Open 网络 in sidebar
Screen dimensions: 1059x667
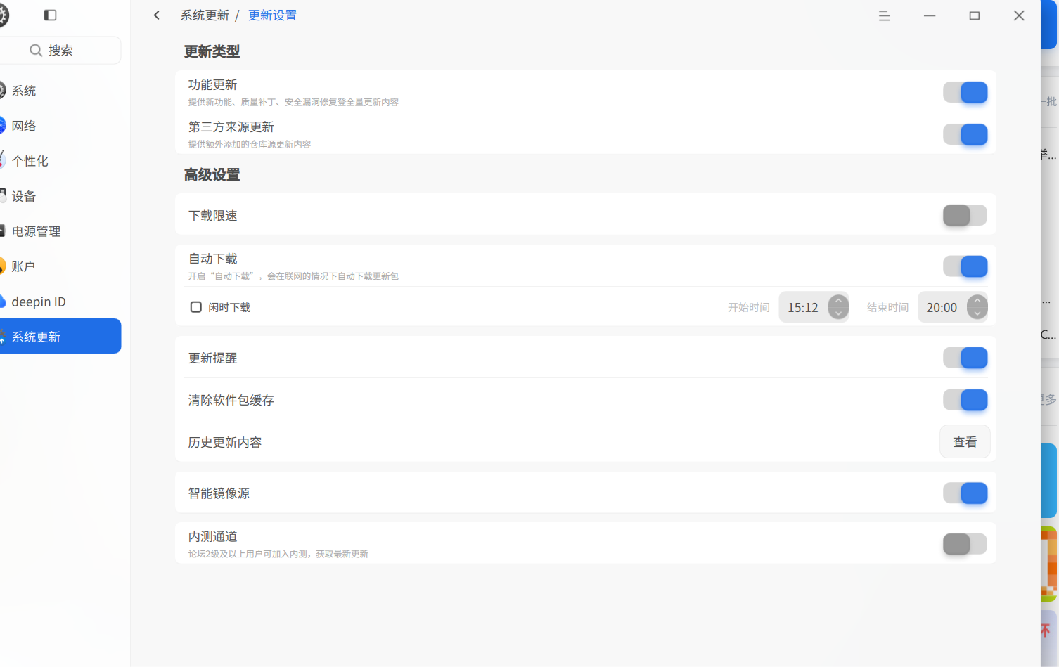(x=59, y=126)
